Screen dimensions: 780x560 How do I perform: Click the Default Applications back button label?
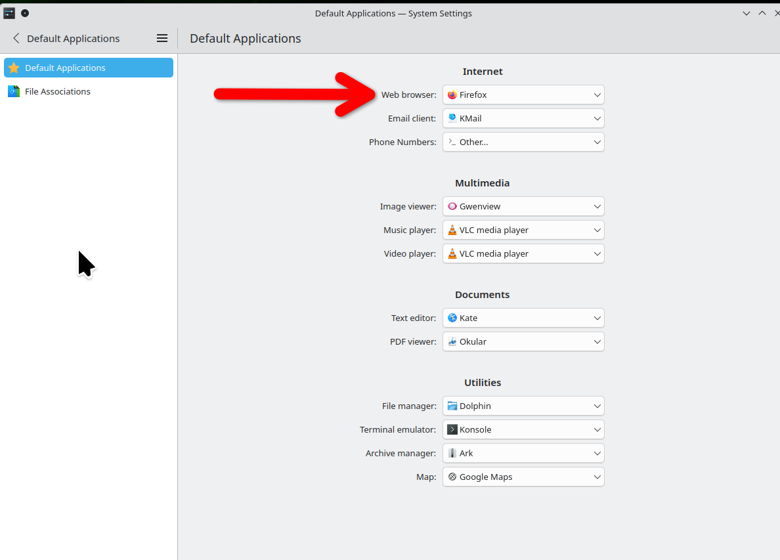[74, 39]
